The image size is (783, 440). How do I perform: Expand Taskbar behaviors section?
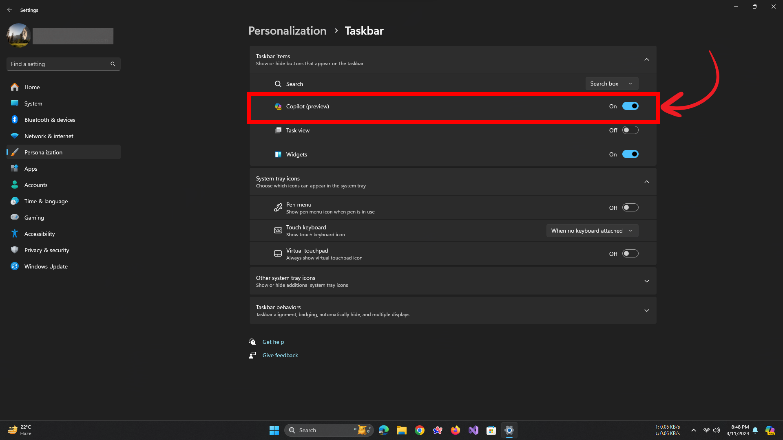646,310
